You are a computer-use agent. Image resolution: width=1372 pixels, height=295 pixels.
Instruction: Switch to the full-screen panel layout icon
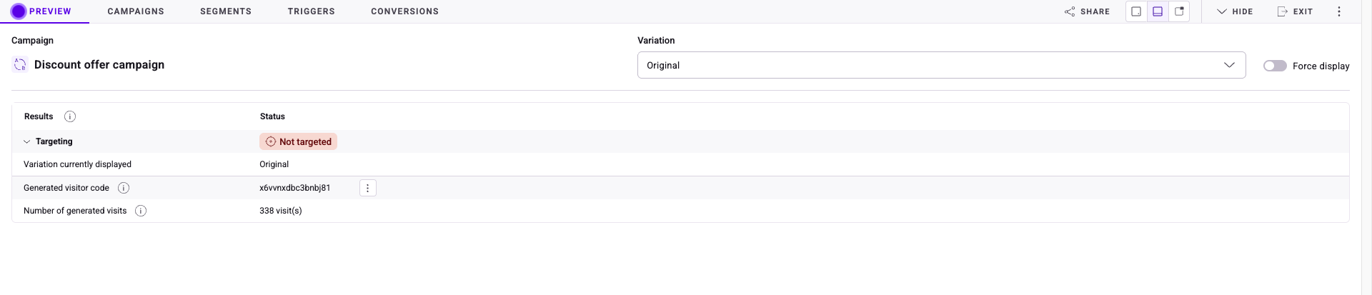click(1136, 11)
